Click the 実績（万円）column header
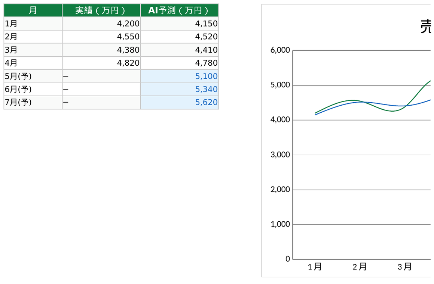The height and width of the screenshot is (284, 434). pos(101,10)
